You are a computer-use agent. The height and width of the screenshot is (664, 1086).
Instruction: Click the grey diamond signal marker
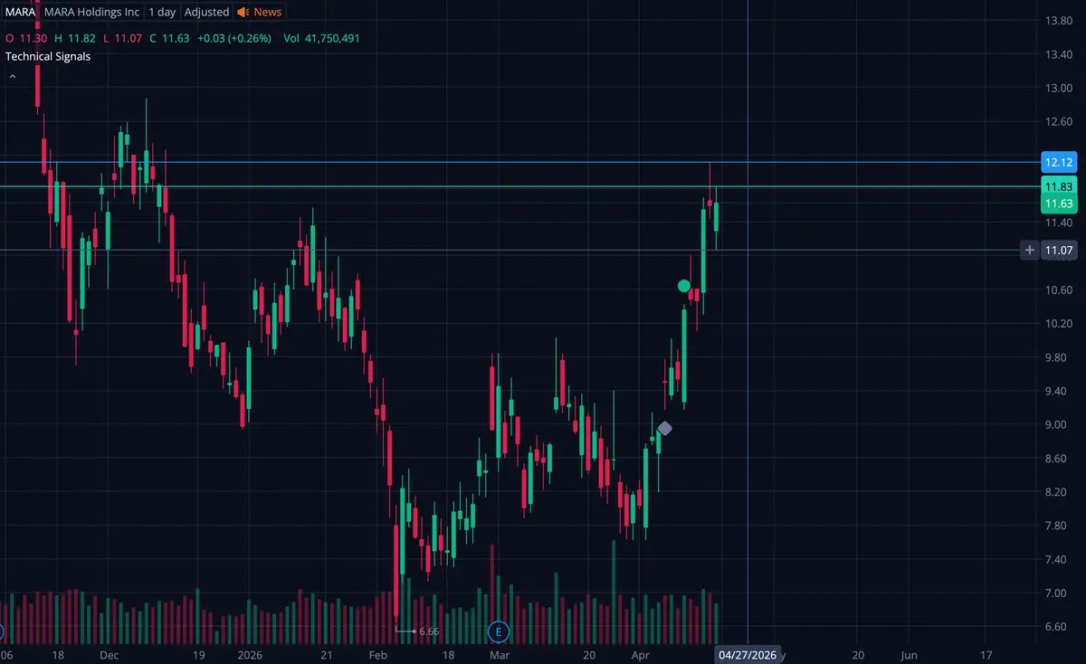point(665,428)
